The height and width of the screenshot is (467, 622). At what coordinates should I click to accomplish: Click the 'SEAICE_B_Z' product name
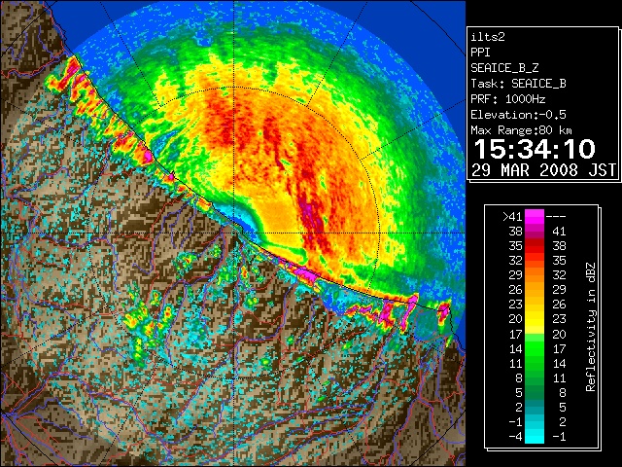(504, 68)
